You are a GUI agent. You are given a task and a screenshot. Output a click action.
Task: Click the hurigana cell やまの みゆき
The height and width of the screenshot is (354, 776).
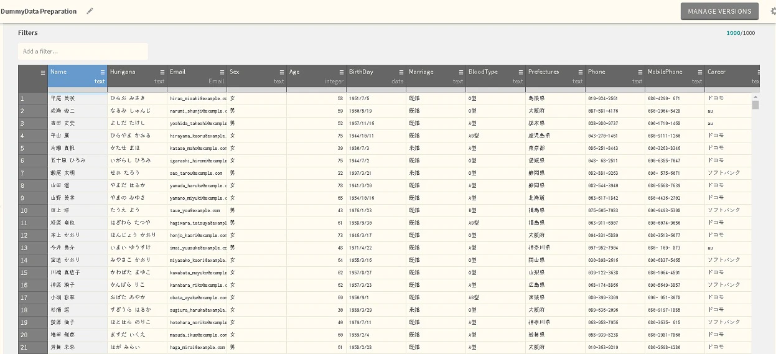(138, 198)
